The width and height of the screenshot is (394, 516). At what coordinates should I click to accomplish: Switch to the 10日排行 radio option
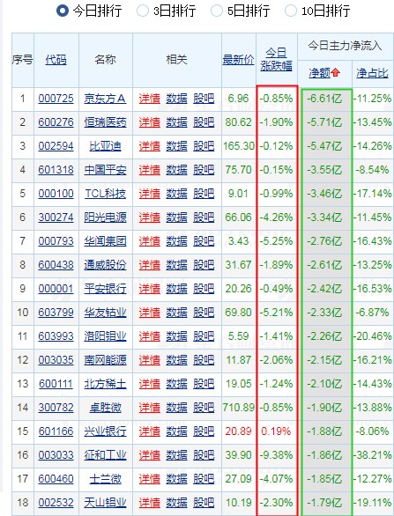291,11
